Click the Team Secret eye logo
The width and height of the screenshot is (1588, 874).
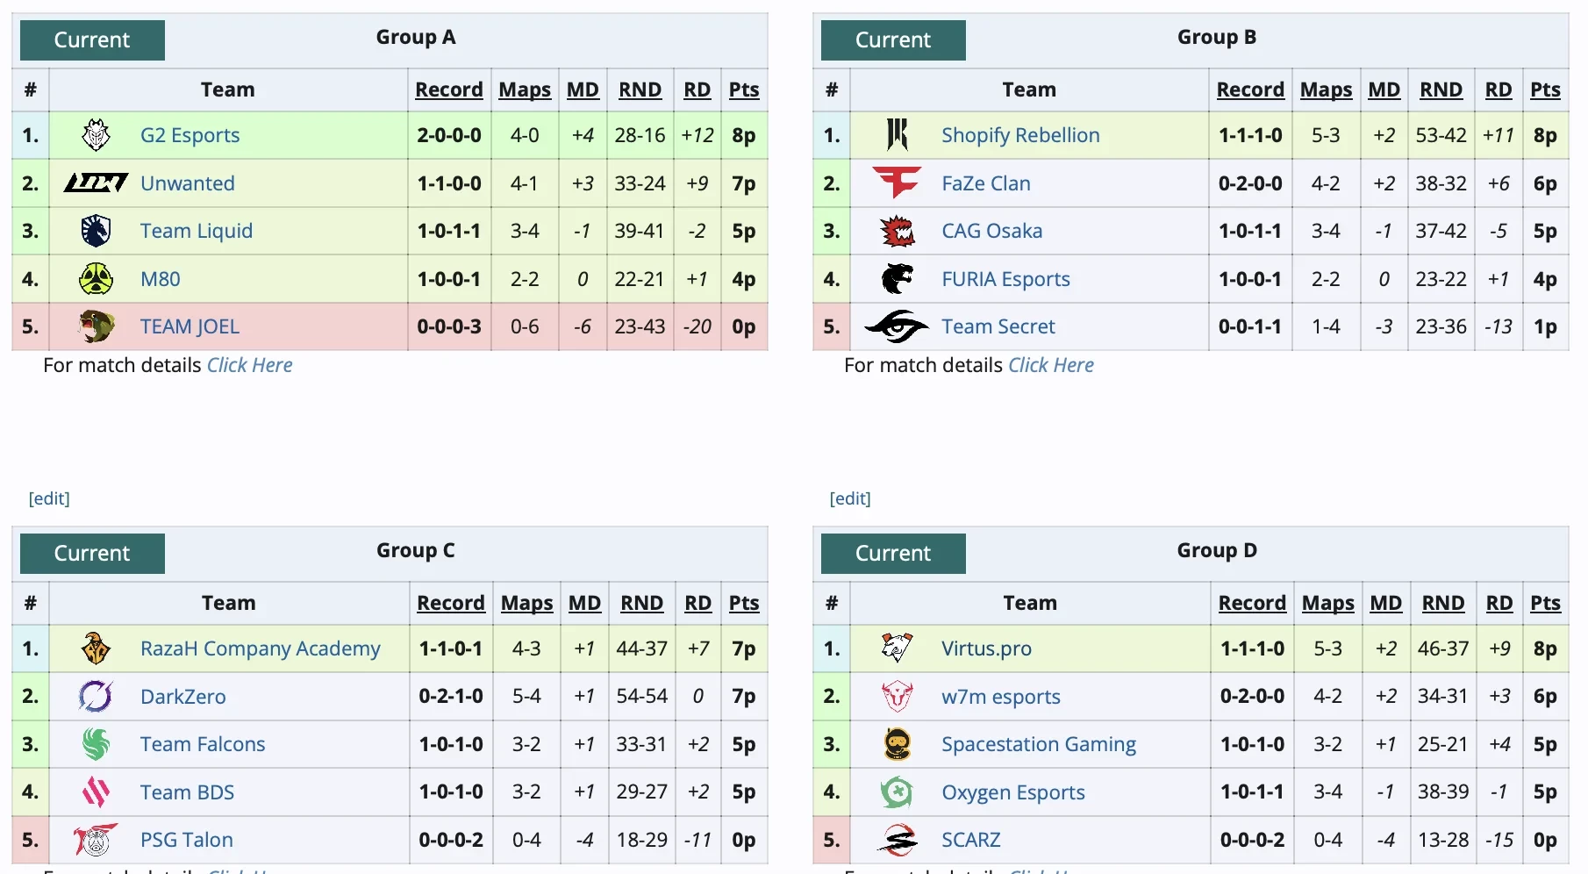(897, 326)
